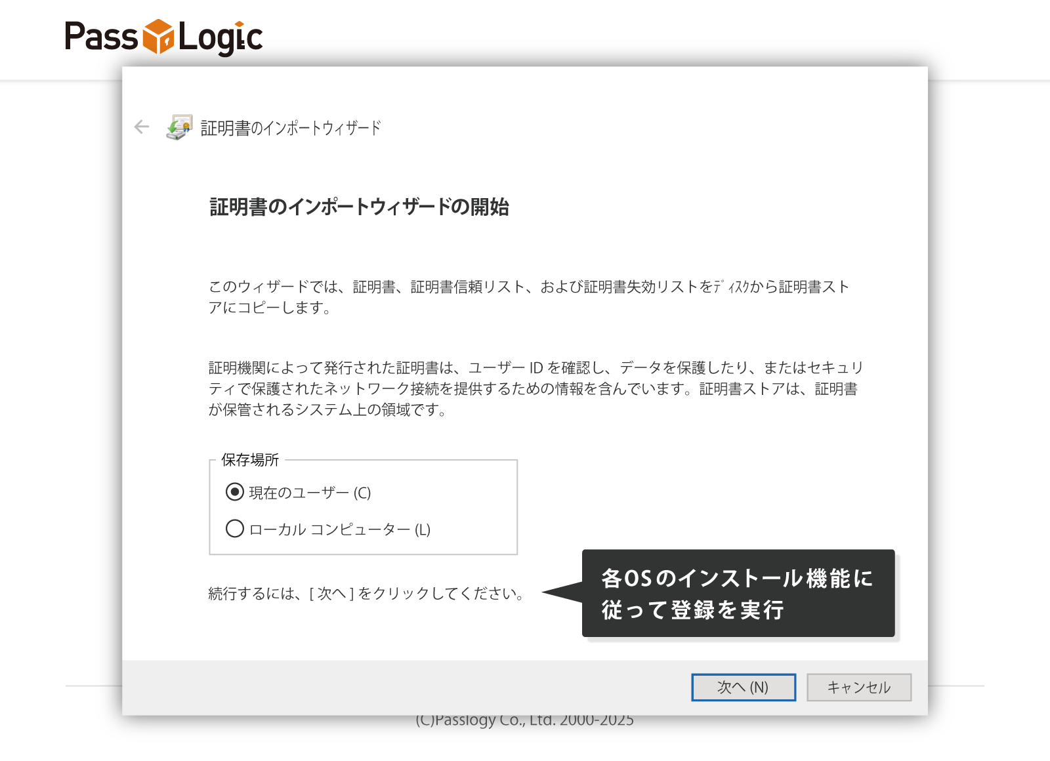Click the paragraph starting with このウィザードでは
This screenshot has width=1050, height=761.
click(x=529, y=297)
